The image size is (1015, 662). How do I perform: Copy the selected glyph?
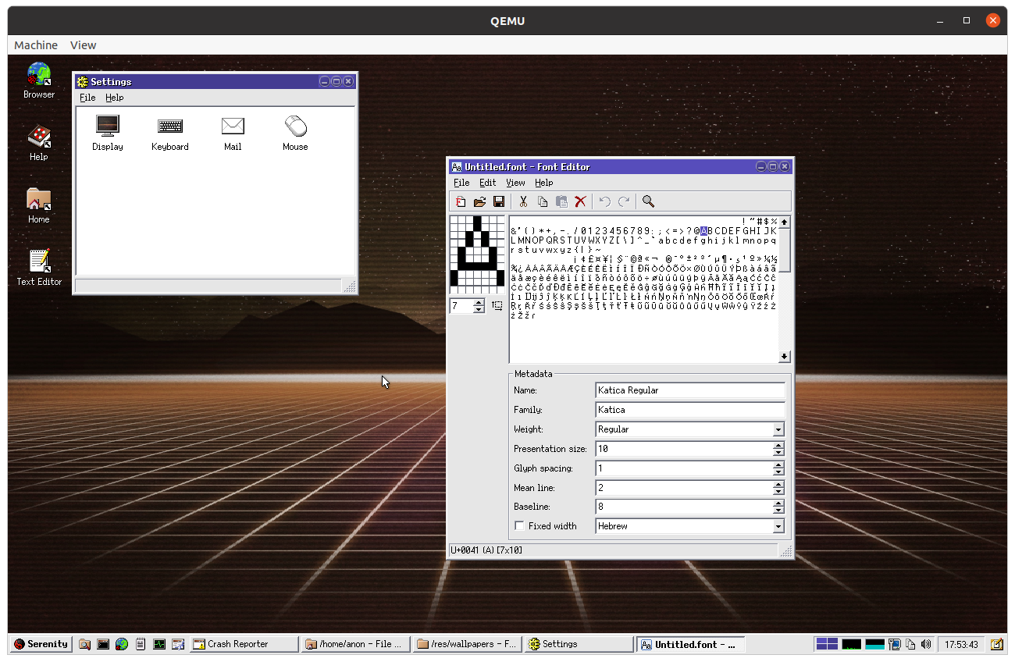click(x=543, y=201)
